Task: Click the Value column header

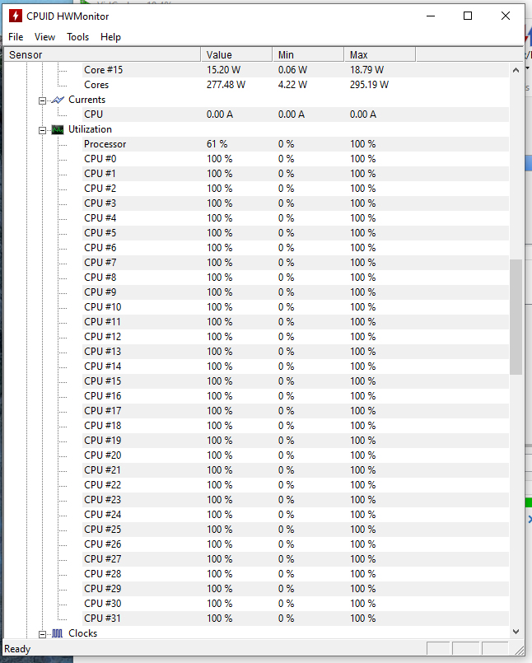Action: 237,55
